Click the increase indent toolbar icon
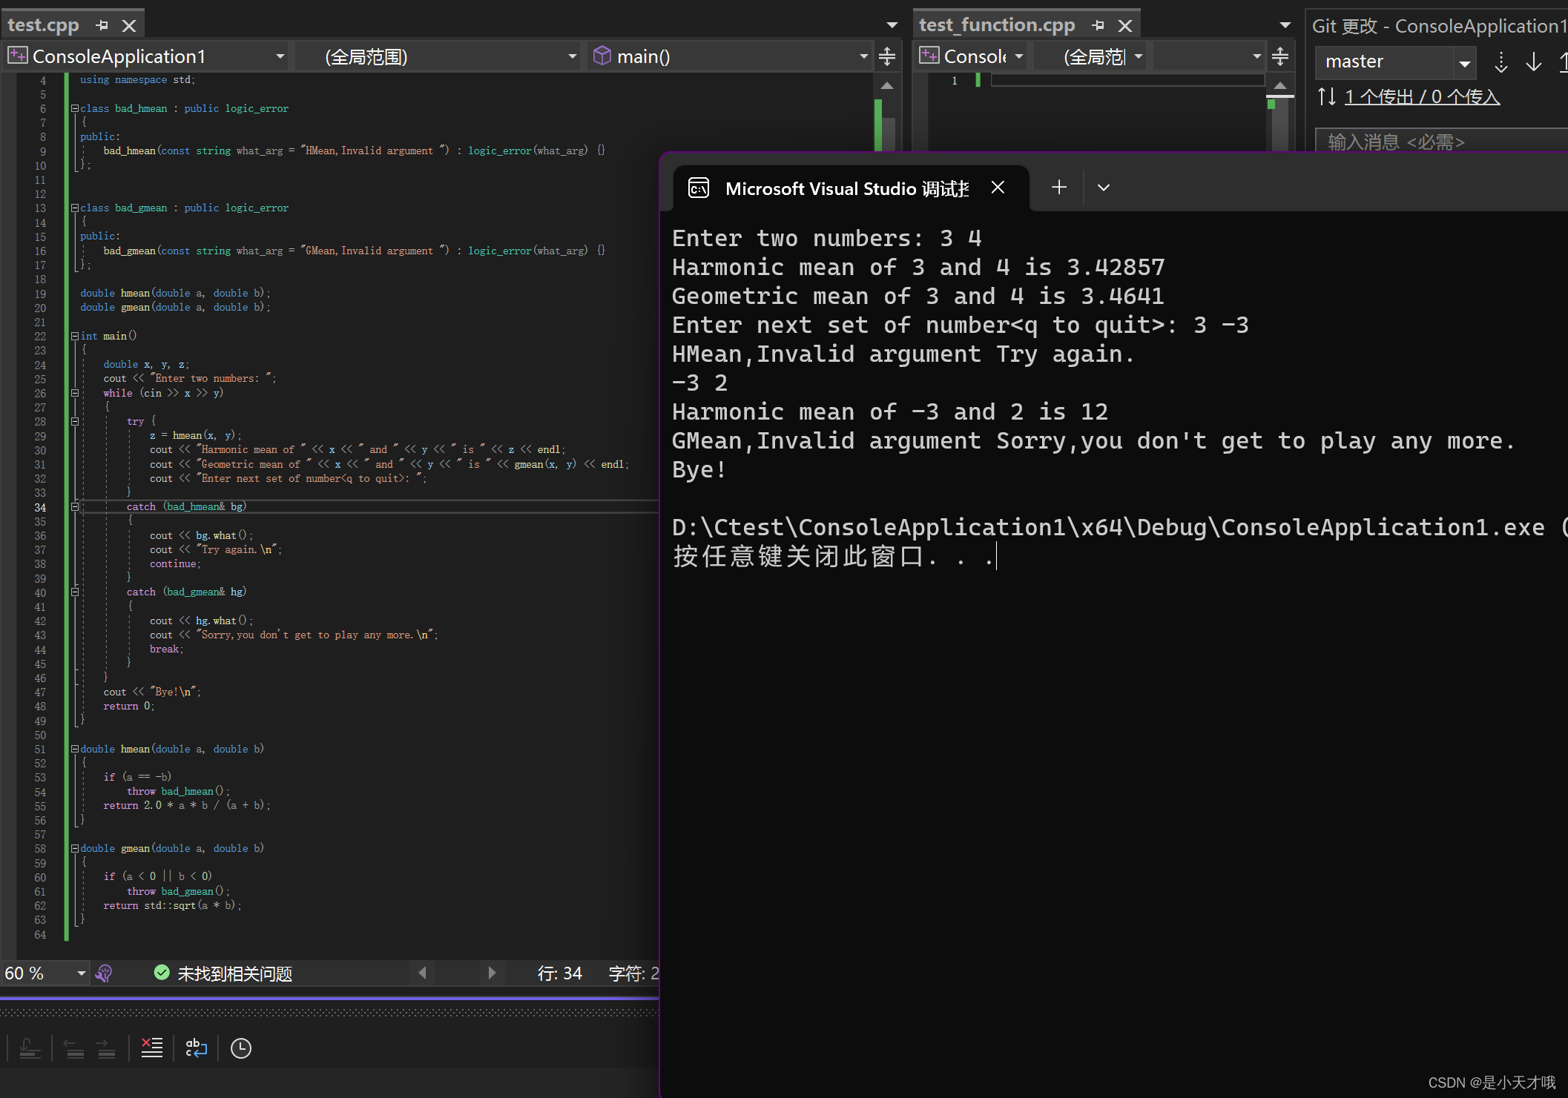This screenshot has width=1568, height=1098. (x=105, y=1048)
